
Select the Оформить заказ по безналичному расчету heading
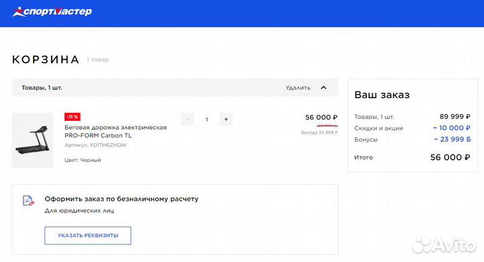tap(121, 199)
